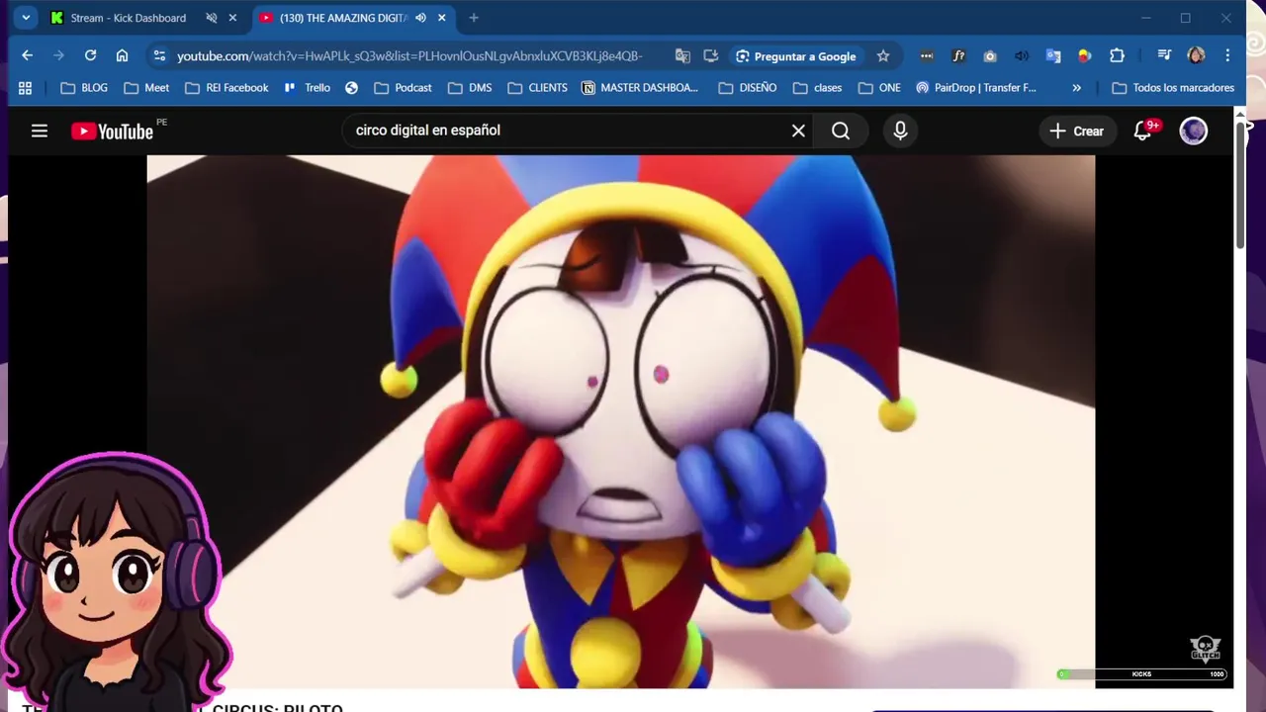The width and height of the screenshot is (1266, 712).
Task: Pause the video by clicking player
Action: [621, 421]
